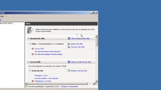Click the text 'Fournit la résolution de noms pour les réseaux TCP/IP.'
The height and width of the screenshot is (90, 161).
(48, 66)
